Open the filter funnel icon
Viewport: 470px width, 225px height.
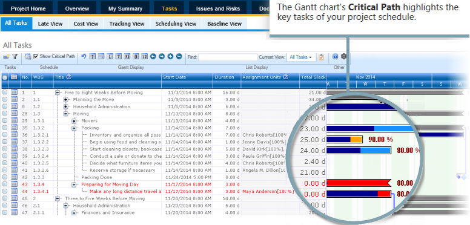click(15, 56)
